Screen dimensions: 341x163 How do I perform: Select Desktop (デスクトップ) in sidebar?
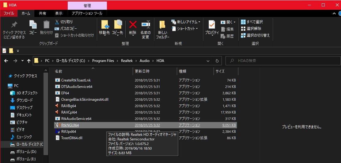point(21,107)
